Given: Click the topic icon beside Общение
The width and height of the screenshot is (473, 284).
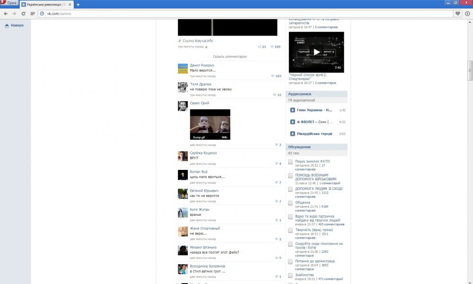Looking at the screenshot, I should [290, 203].
